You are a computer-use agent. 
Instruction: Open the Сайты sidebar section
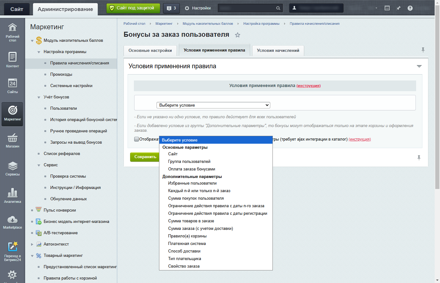(13, 86)
